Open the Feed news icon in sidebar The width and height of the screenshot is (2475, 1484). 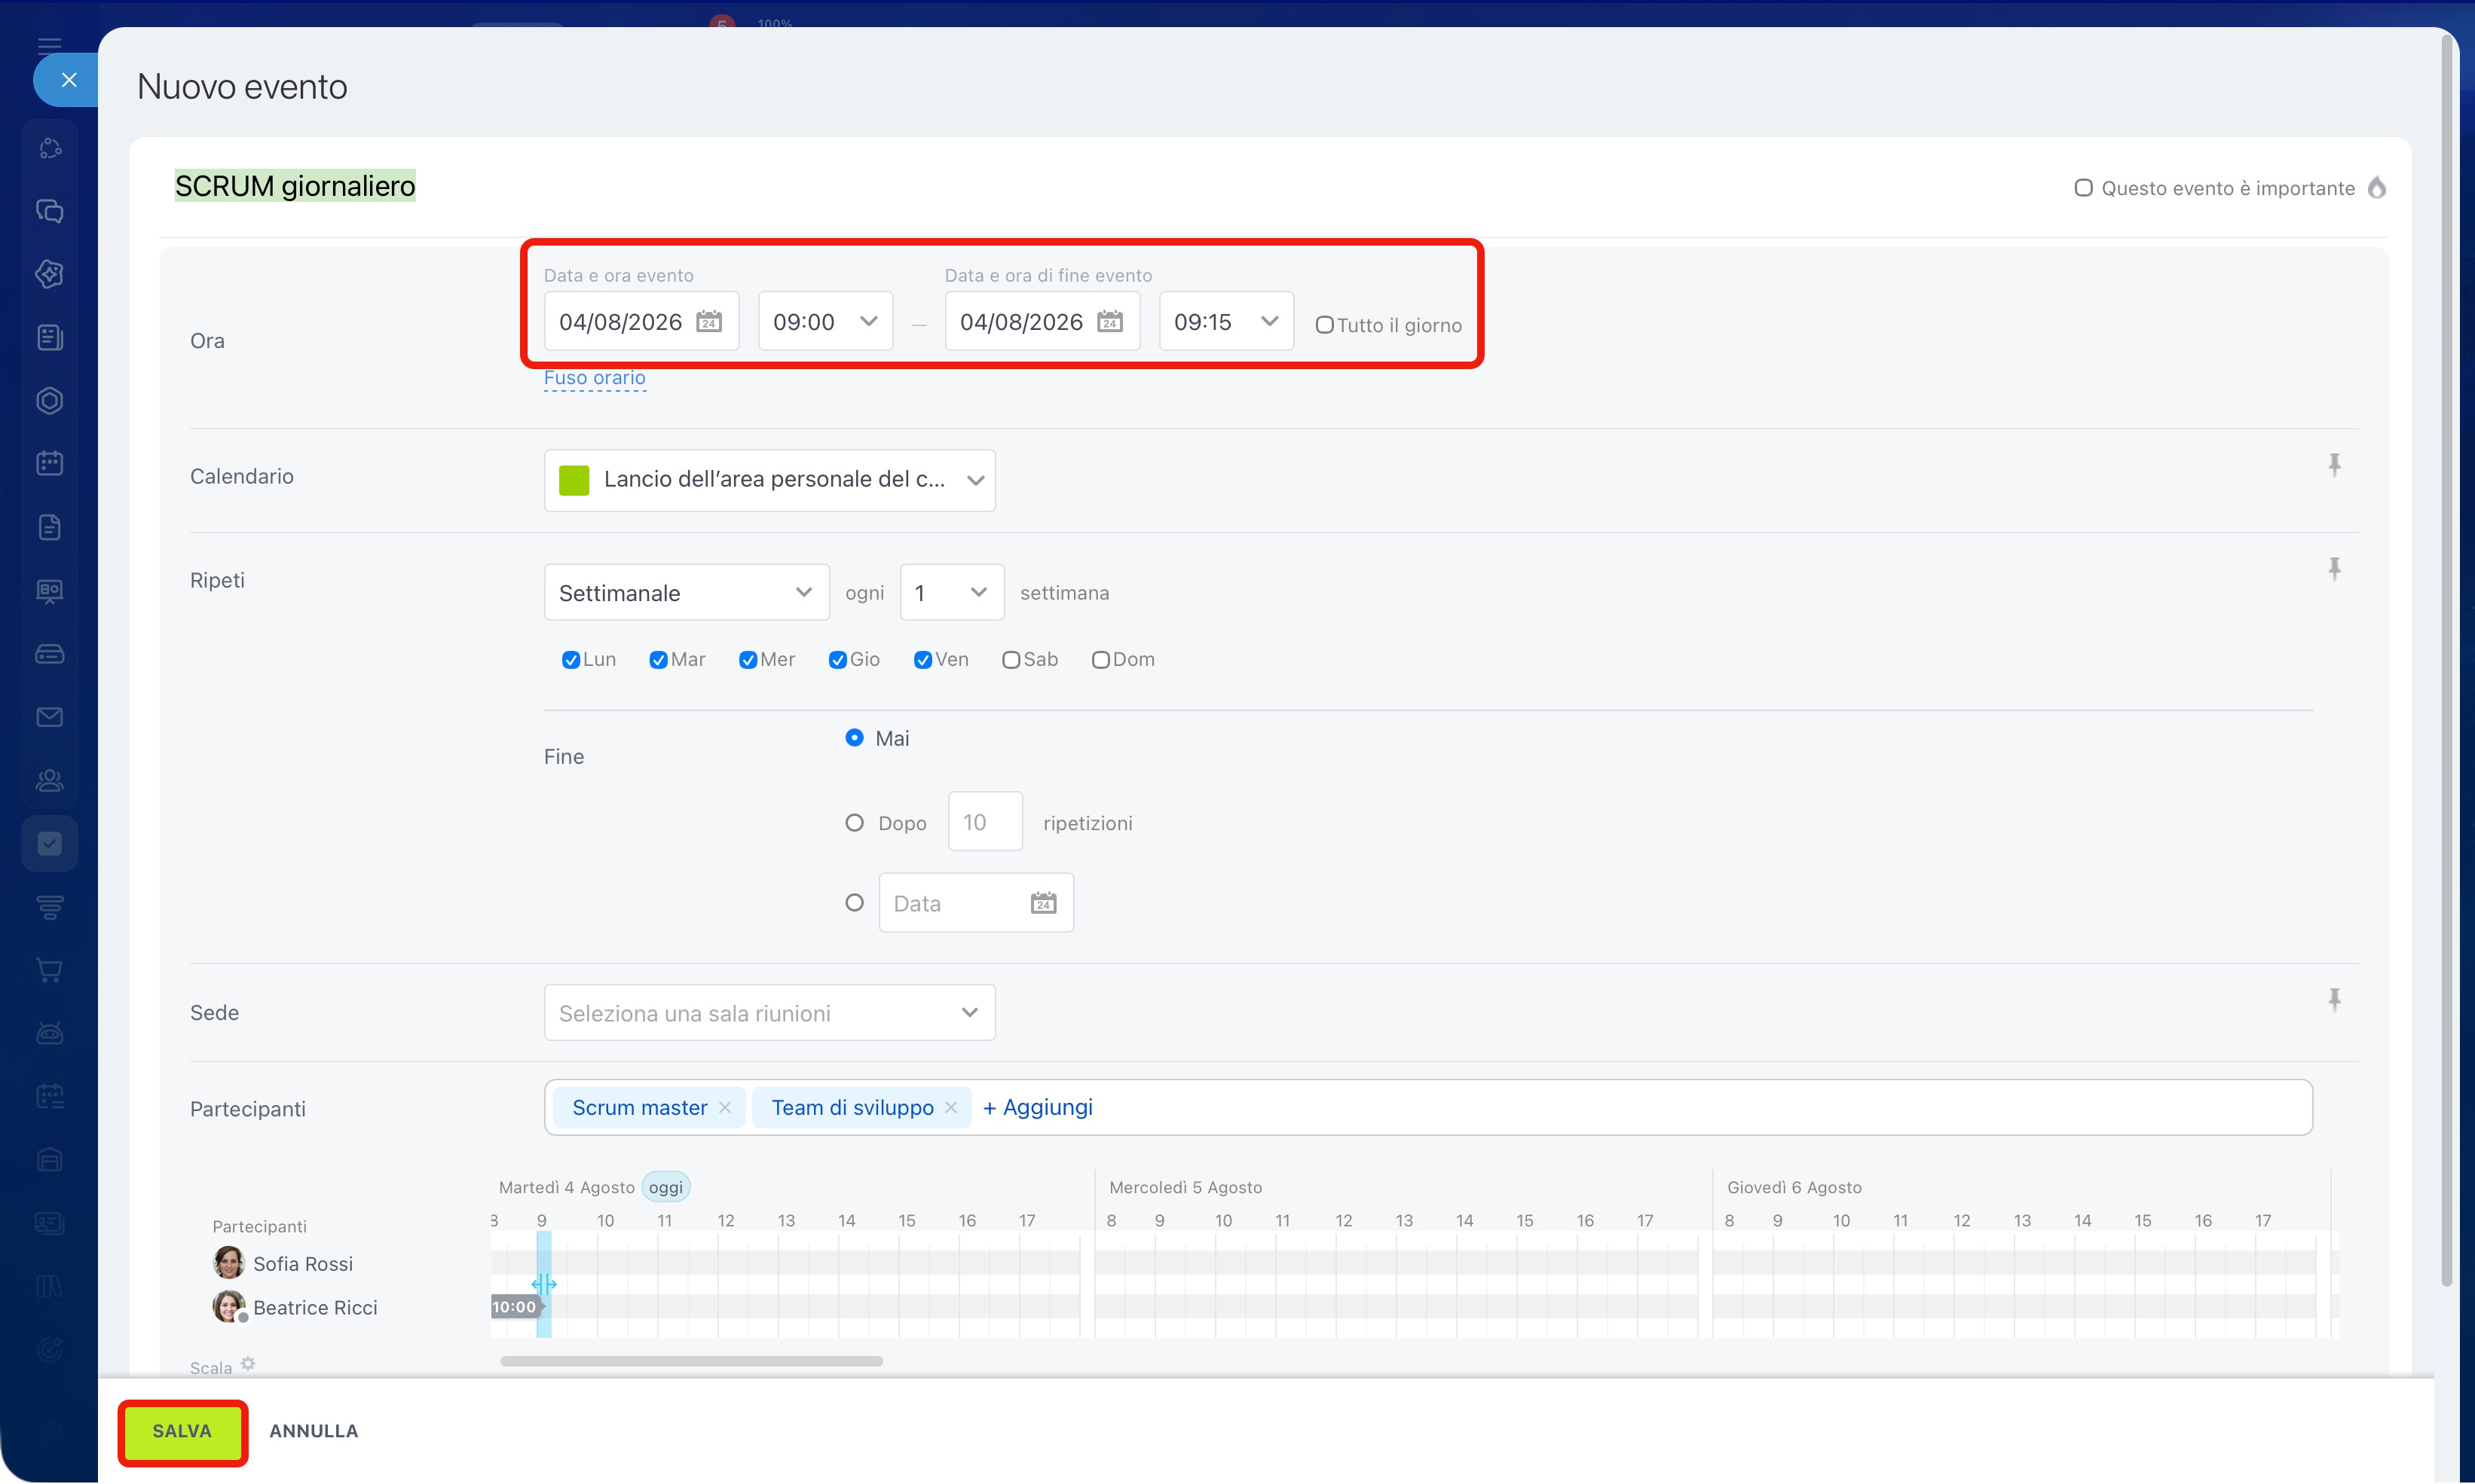[49, 337]
